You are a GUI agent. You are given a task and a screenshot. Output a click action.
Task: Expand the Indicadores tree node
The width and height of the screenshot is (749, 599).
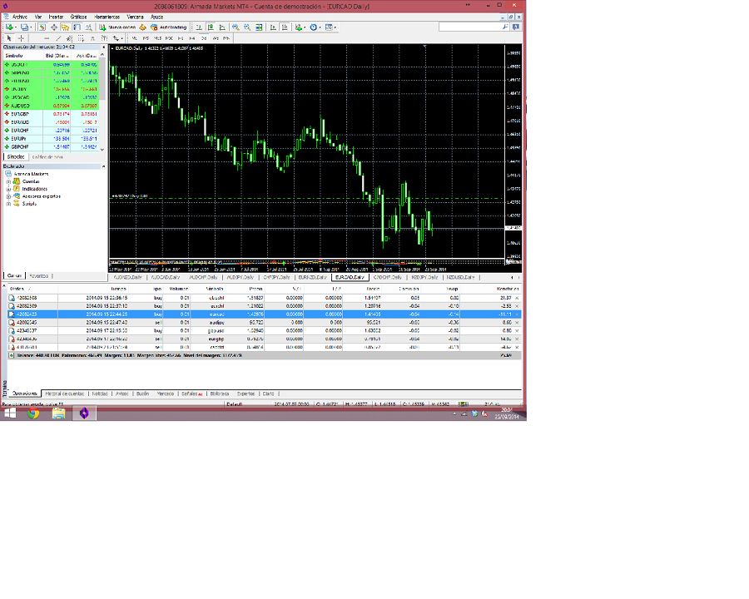click(x=8, y=189)
